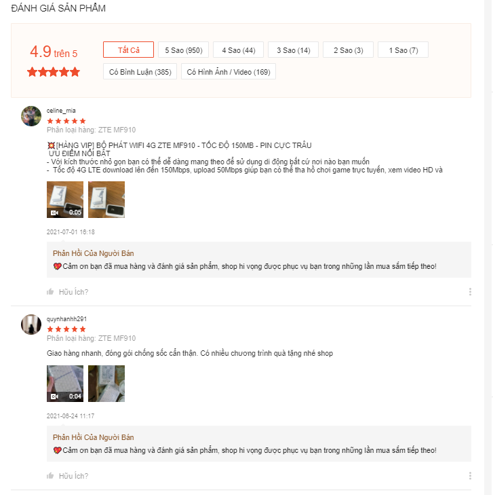493x495 pixels.
Task: Show only 2 Sao (3) reviews
Action: 348,50
